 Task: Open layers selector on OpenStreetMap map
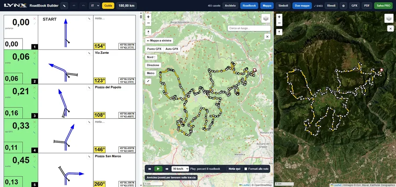[x=266, y=18]
